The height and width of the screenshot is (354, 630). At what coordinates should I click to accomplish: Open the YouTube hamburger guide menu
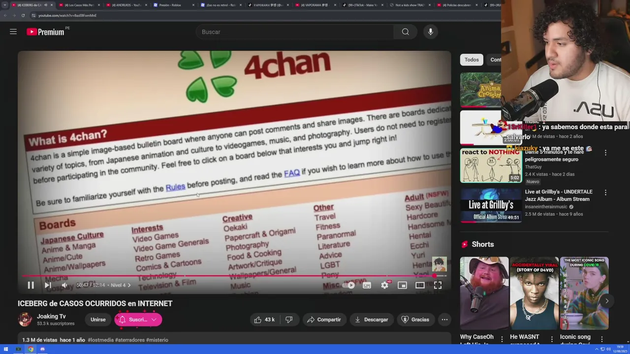click(x=13, y=31)
